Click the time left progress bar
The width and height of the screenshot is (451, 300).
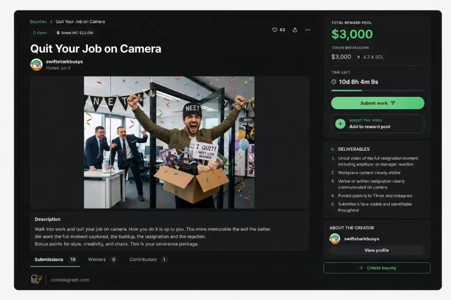(x=378, y=91)
